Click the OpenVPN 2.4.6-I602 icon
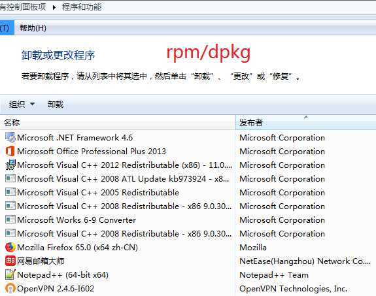The image size is (376, 296). [10, 288]
